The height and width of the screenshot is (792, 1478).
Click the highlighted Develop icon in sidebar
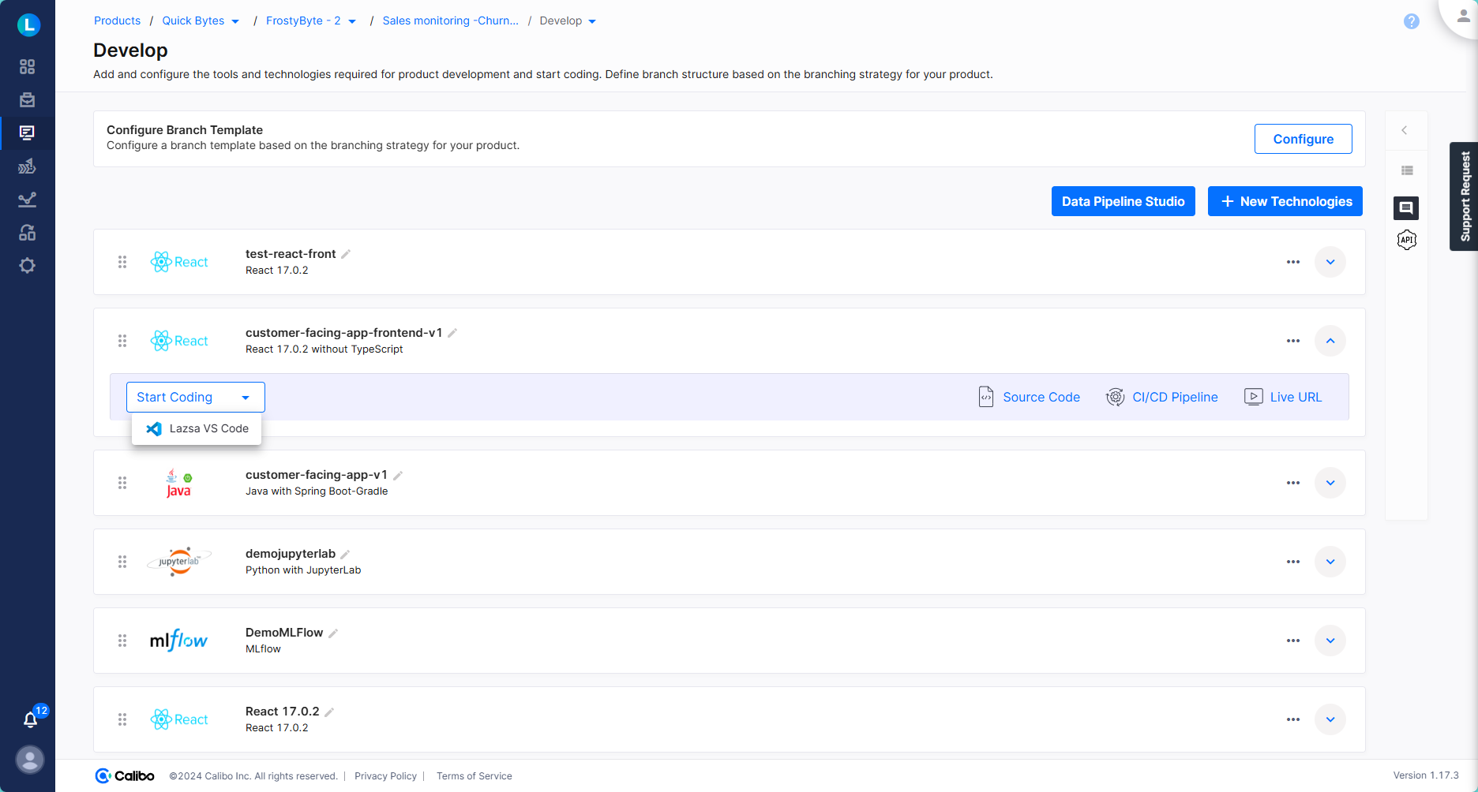point(28,133)
